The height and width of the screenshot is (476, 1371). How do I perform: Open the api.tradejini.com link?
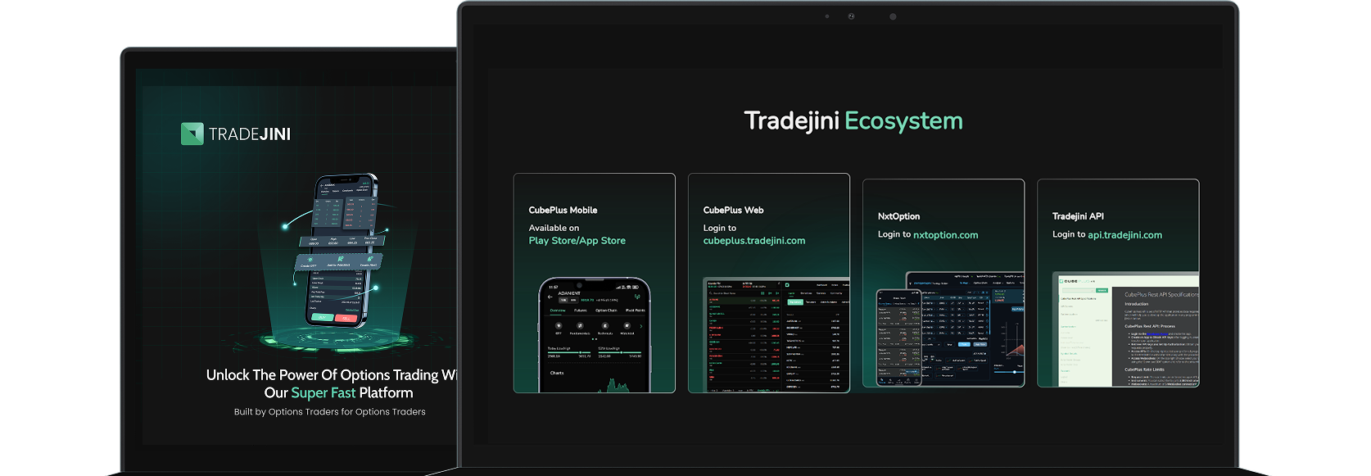(x=1124, y=235)
